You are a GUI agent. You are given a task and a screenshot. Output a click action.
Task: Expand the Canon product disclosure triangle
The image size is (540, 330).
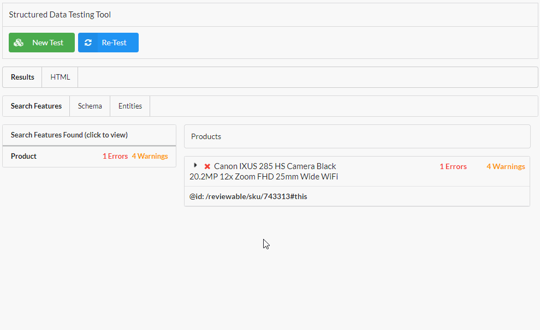tap(195, 165)
